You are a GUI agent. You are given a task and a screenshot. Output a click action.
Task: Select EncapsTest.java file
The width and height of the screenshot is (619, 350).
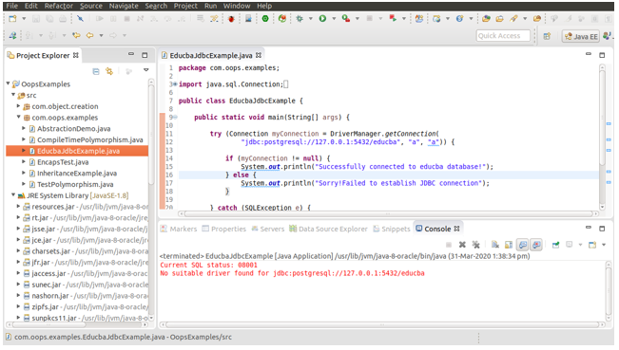click(63, 162)
